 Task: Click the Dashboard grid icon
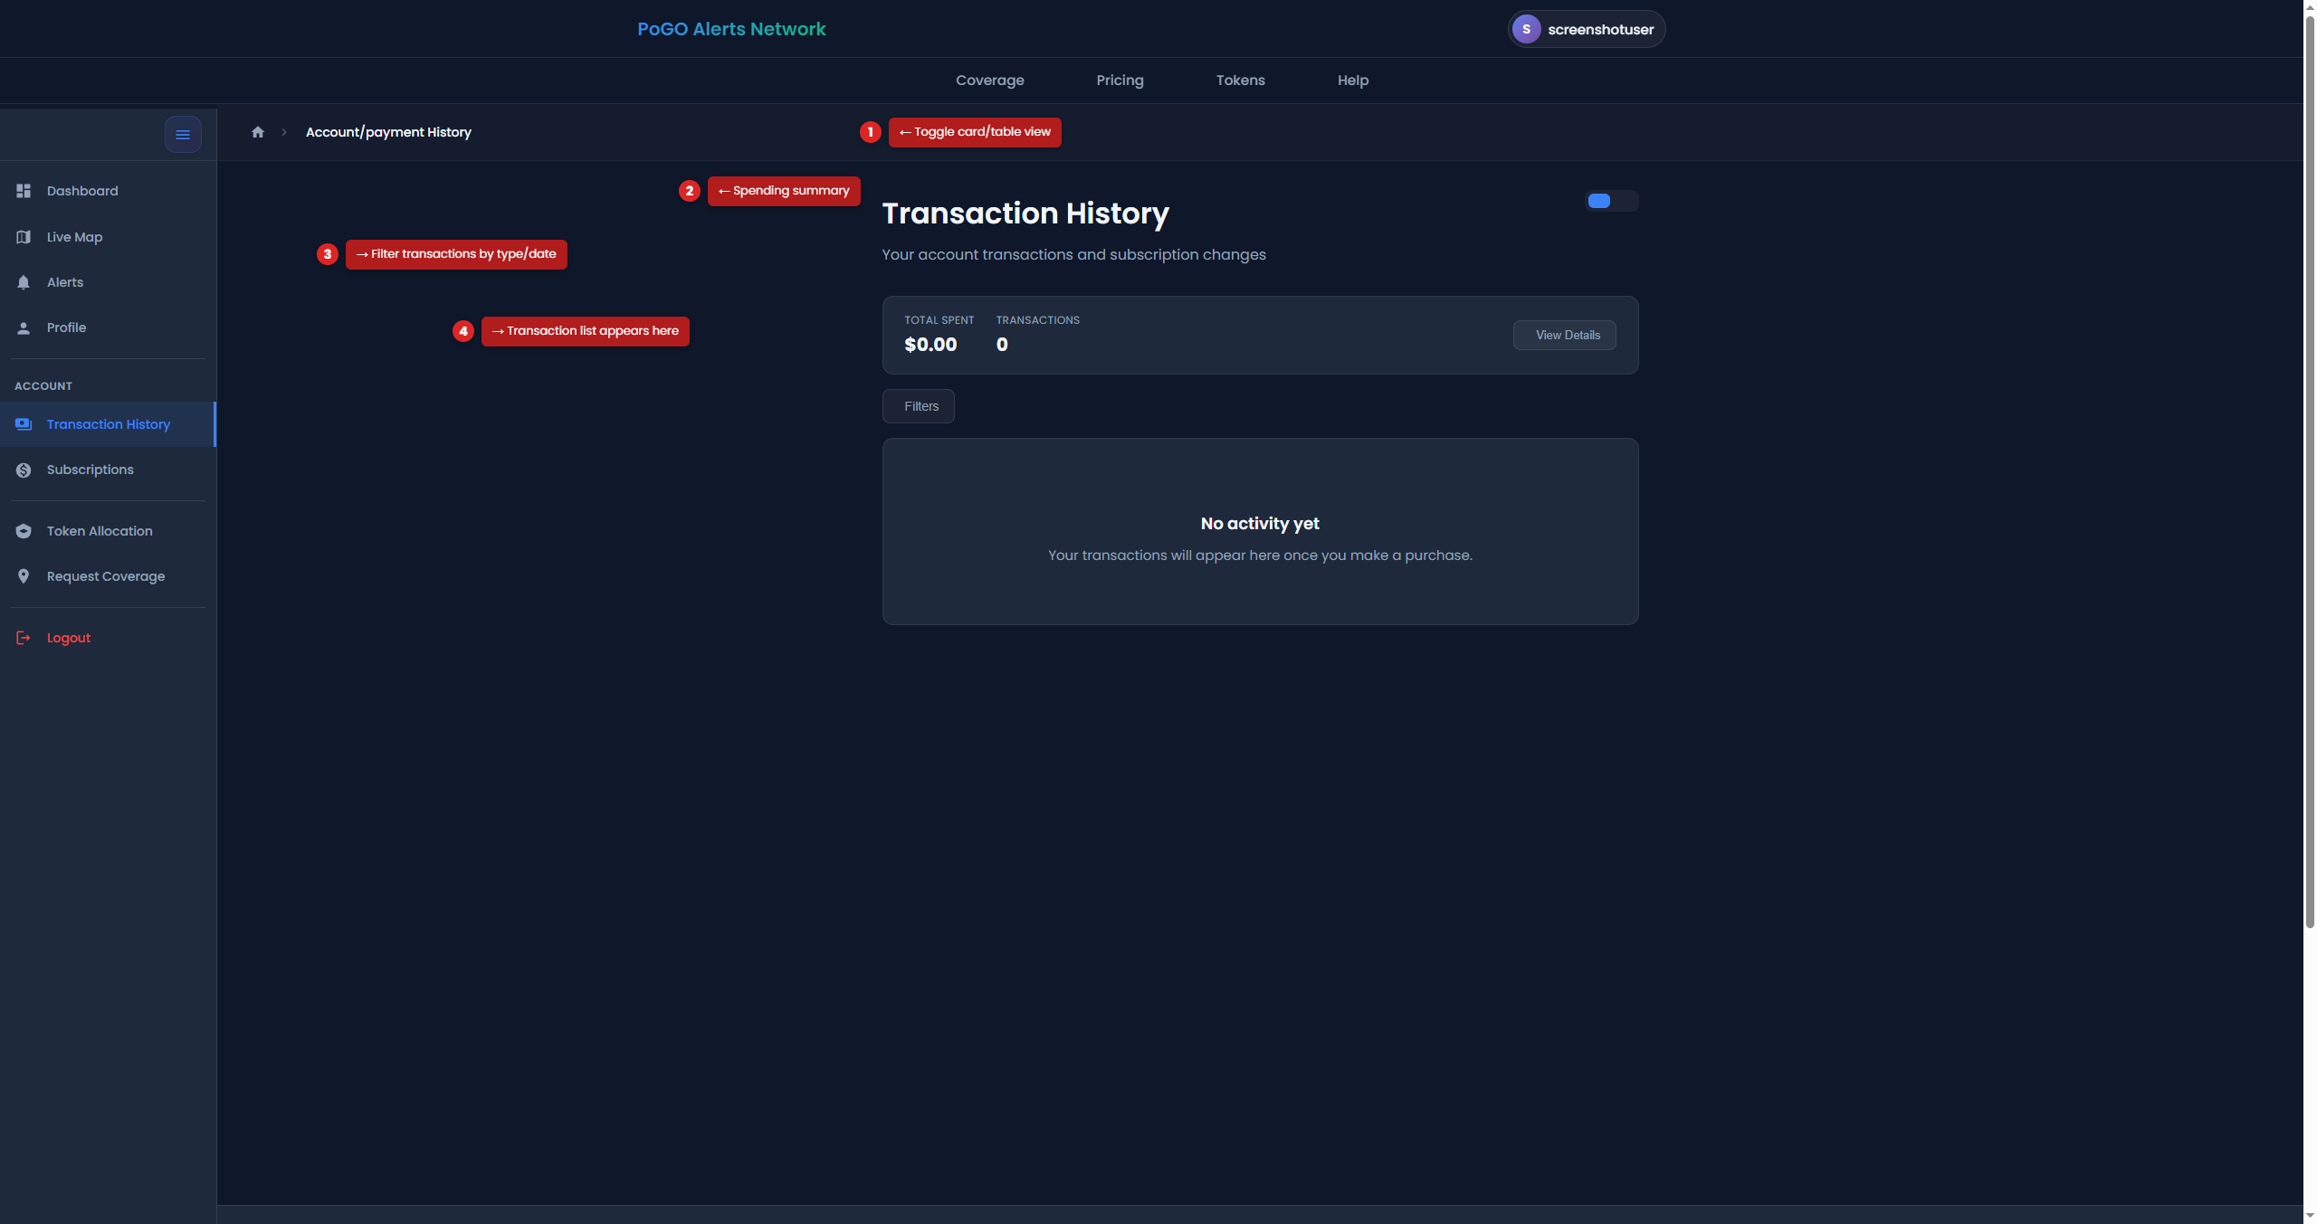tap(24, 191)
